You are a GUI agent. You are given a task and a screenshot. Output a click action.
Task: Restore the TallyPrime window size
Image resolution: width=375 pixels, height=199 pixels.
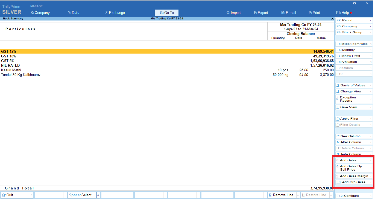pos(355,3)
